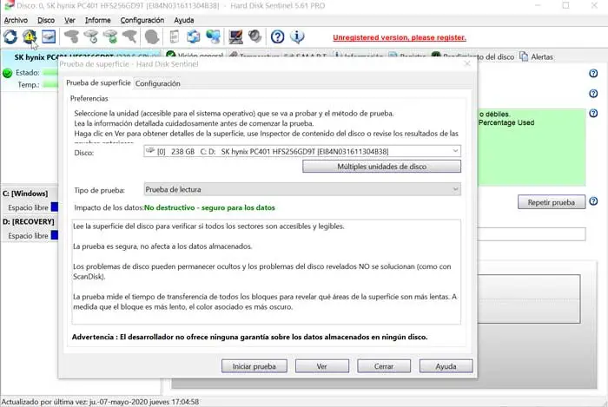This screenshot has width=608, height=407.
Task: Click the fourth greyed disk tool icon
Action: coord(130,36)
